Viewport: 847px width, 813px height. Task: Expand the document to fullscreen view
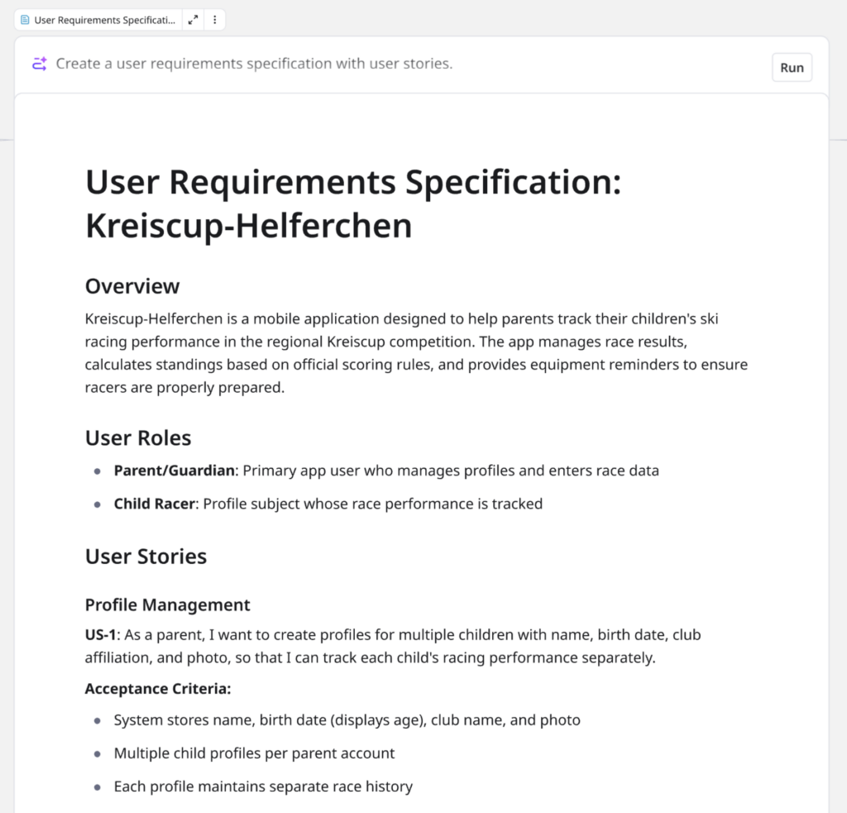click(193, 20)
